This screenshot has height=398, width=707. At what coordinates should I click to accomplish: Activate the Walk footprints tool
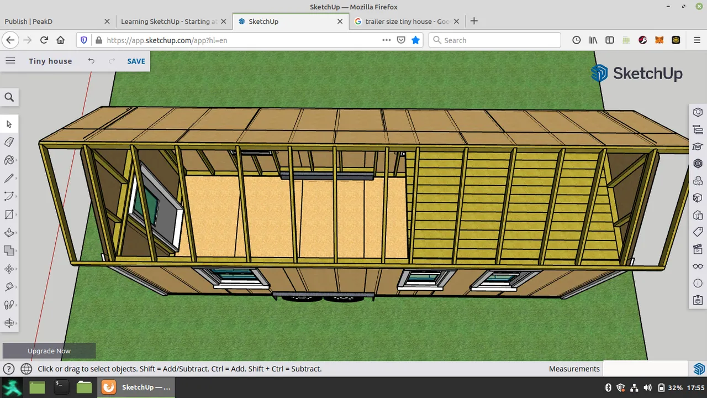[9, 305]
